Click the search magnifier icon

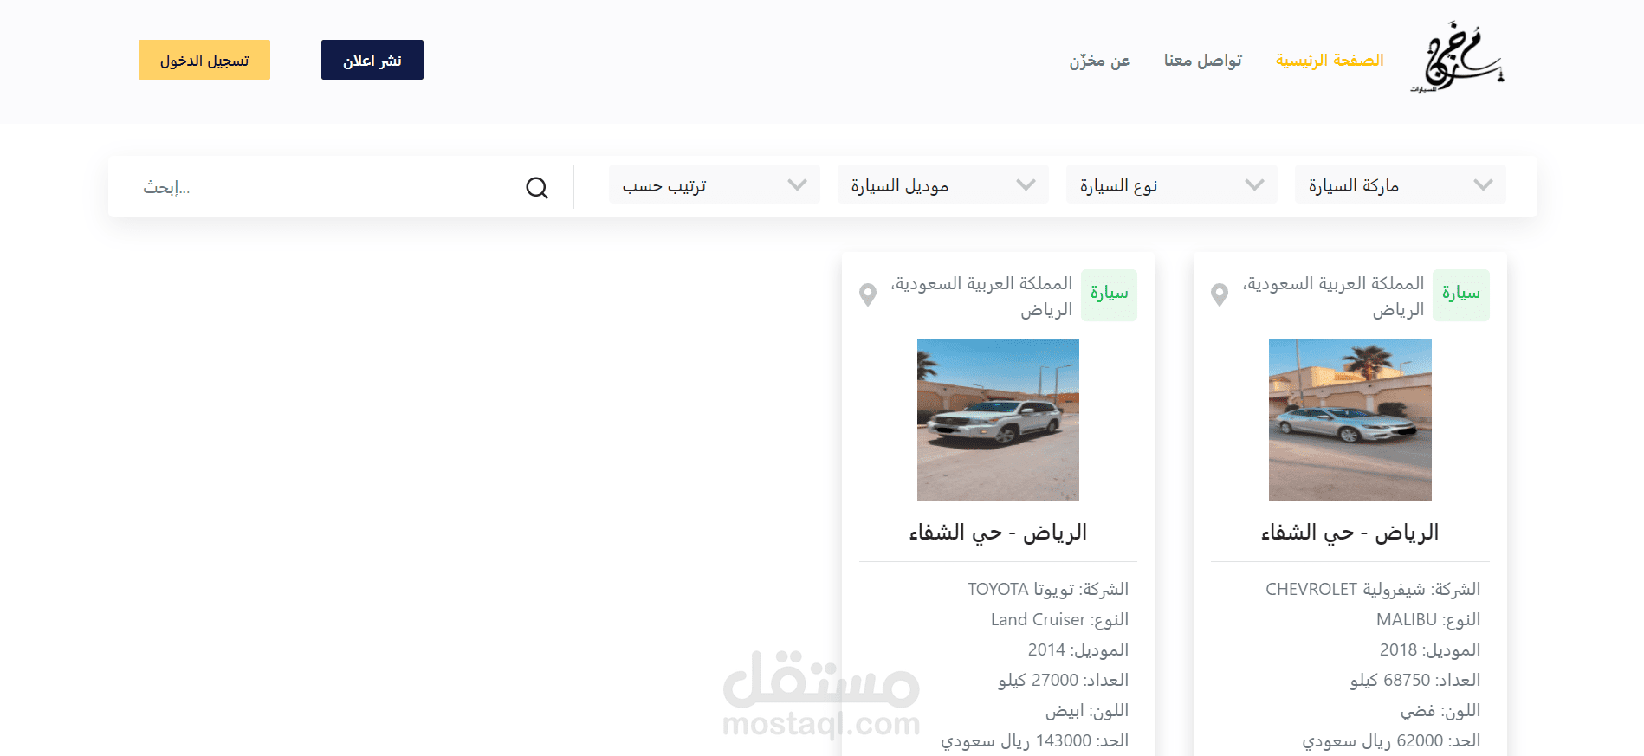pos(537,187)
